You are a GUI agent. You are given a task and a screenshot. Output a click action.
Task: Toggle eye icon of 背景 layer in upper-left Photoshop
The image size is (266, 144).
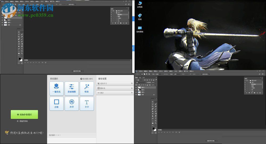[2, 25]
